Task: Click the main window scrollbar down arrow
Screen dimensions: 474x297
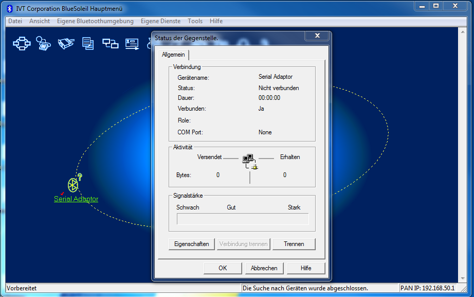Action: click(463, 278)
